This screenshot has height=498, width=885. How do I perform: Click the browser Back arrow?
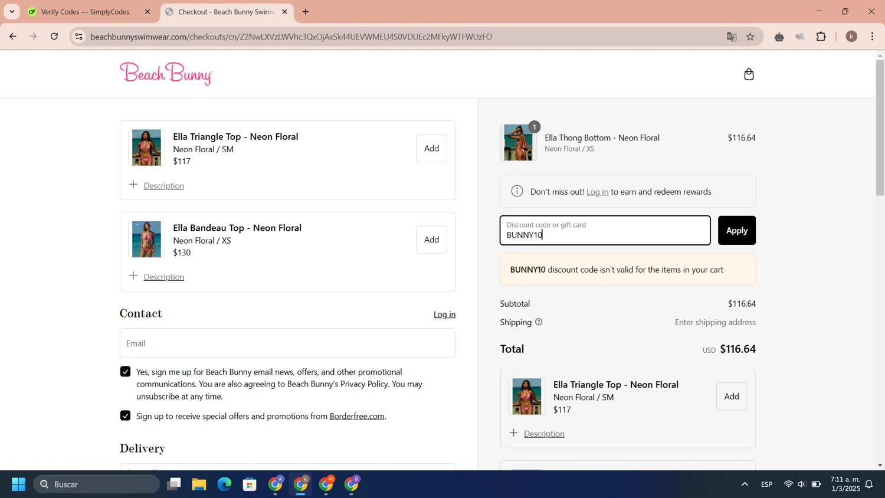[12, 37]
